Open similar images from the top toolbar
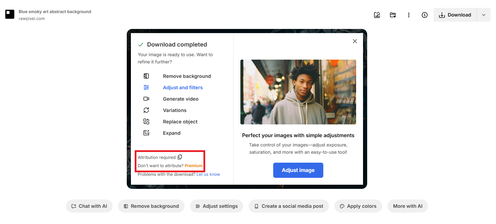Screen dimensions: 496x224 pos(377,15)
